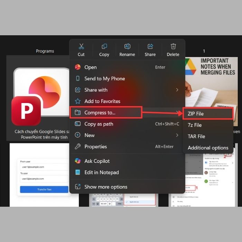Choose Edit in Notepad

click(x=127, y=172)
